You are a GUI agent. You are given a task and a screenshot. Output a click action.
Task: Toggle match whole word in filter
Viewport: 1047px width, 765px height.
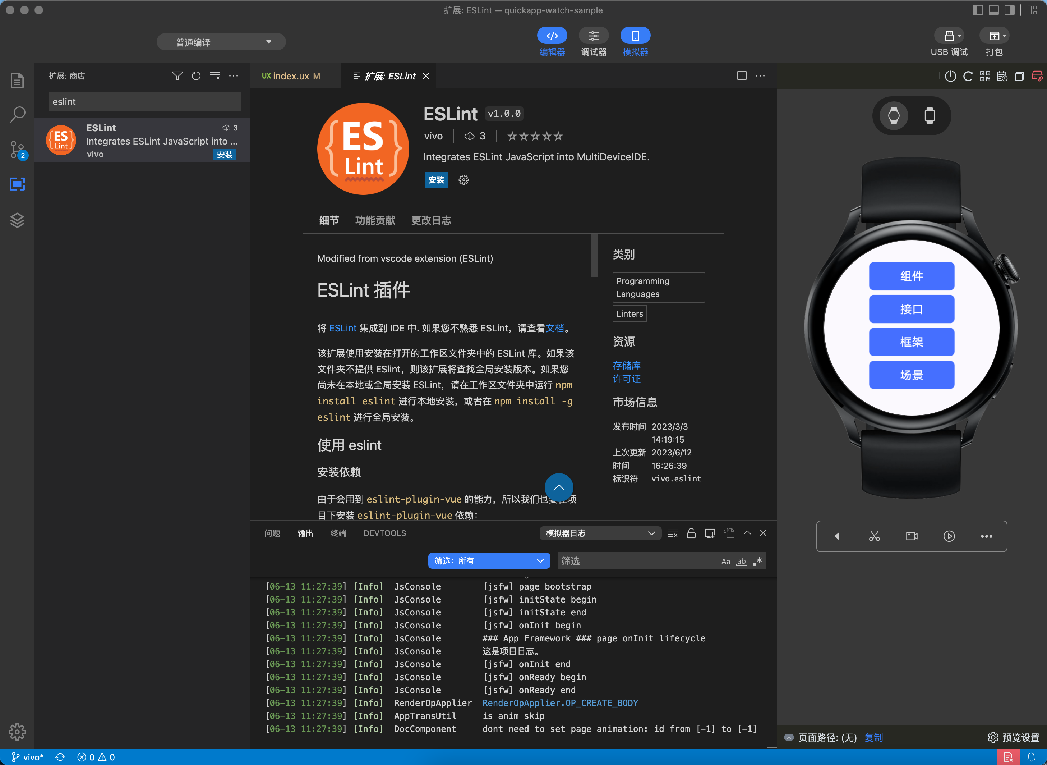[x=742, y=561]
